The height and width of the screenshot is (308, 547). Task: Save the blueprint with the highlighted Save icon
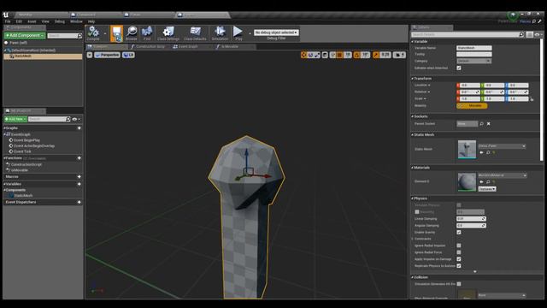116,33
